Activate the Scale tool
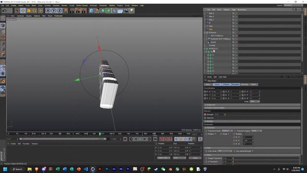 click(x=29, y=11)
